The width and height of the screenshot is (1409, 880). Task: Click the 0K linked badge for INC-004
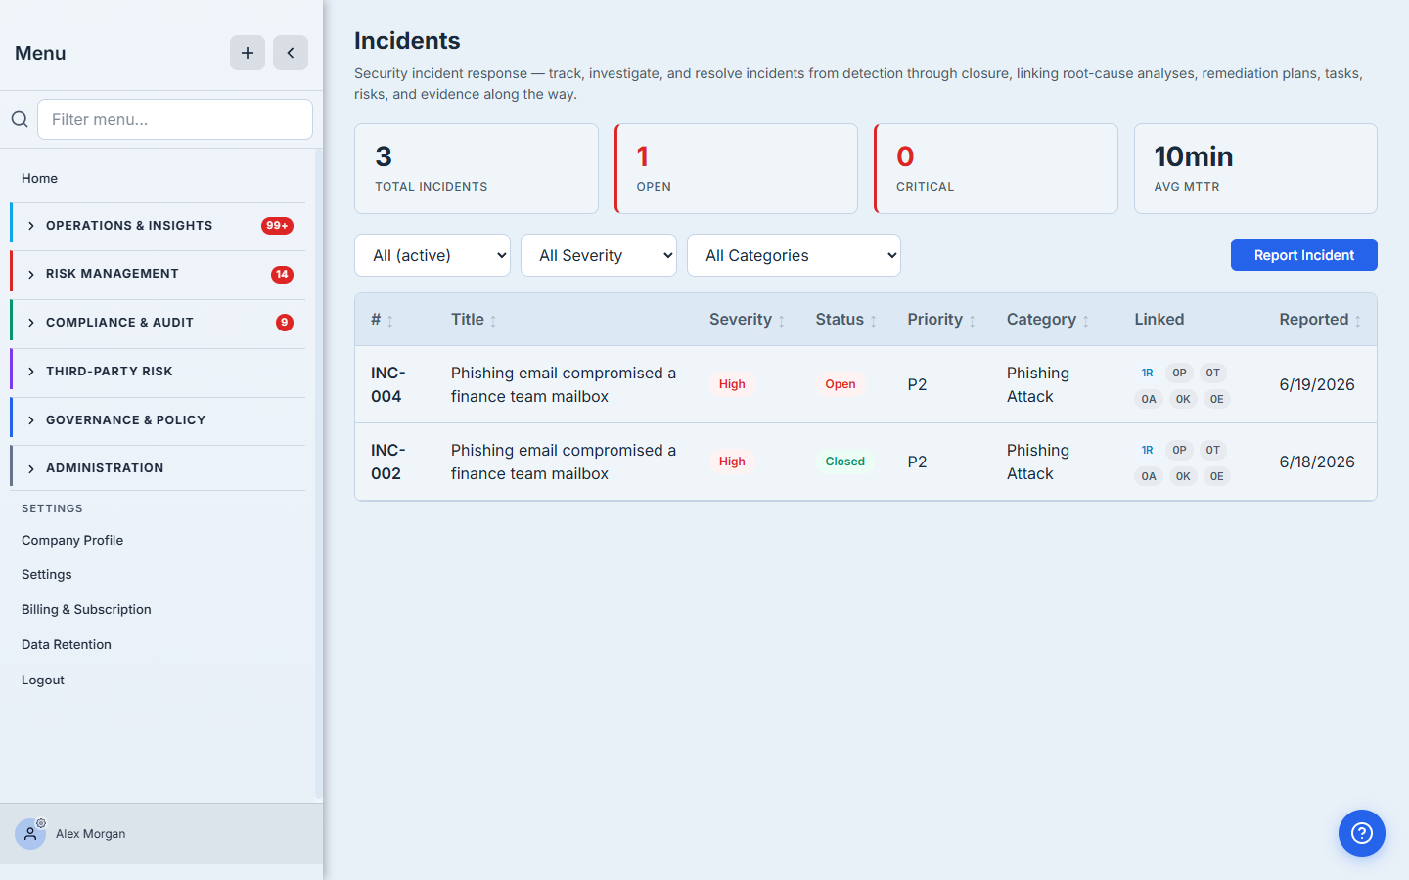(x=1183, y=399)
